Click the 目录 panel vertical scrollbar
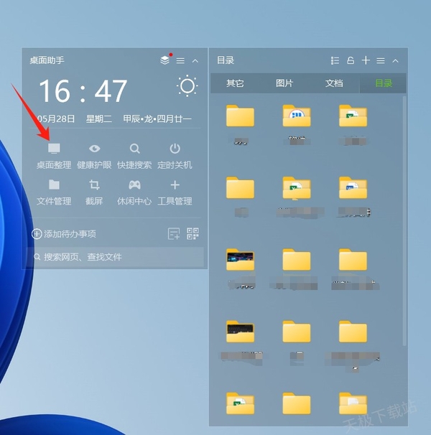The width and height of the screenshot is (431, 435). click(404, 221)
